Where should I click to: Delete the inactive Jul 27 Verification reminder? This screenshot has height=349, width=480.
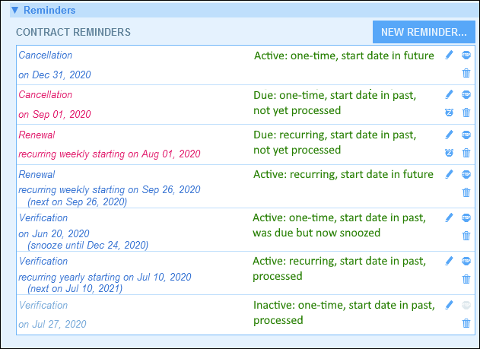click(x=466, y=323)
